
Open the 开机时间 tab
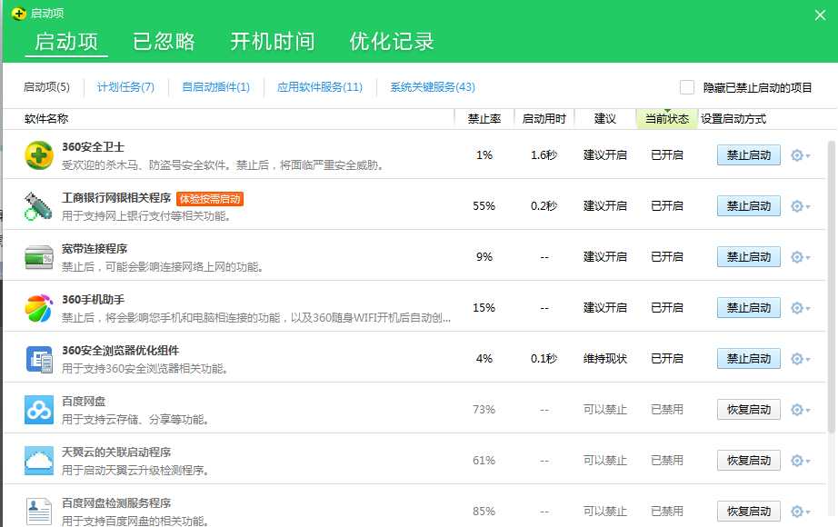point(272,41)
